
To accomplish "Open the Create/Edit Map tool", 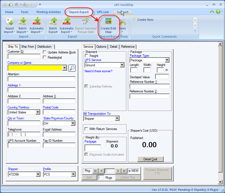I will (108, 26).
